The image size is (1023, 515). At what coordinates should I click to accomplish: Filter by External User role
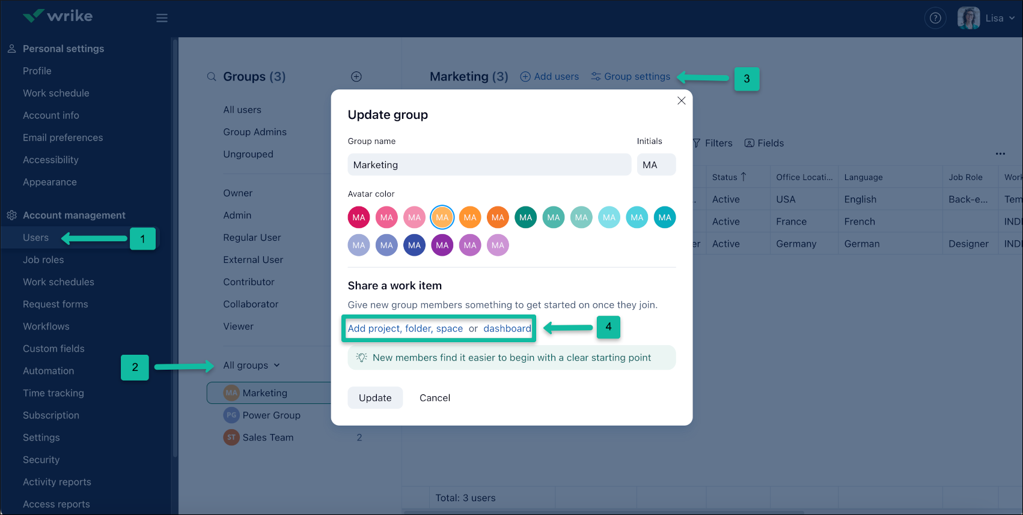coord(253,260)
